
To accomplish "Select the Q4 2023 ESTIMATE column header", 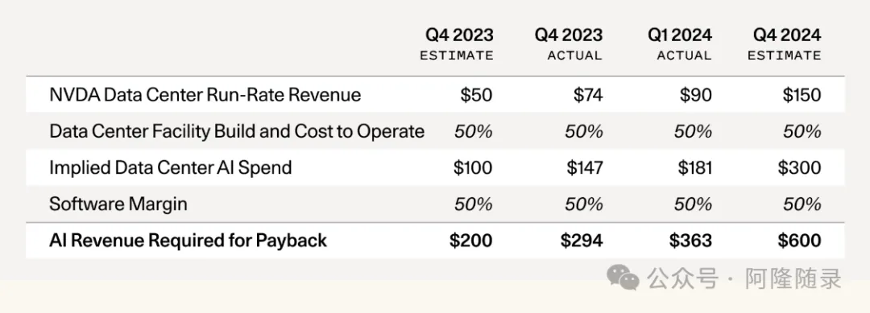I will coord(457,44).
